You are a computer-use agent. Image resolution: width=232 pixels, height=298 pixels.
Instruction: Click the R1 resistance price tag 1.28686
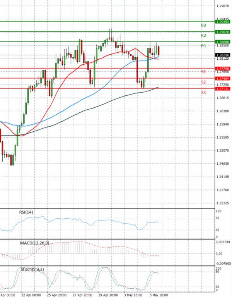(x=223, y=42)
